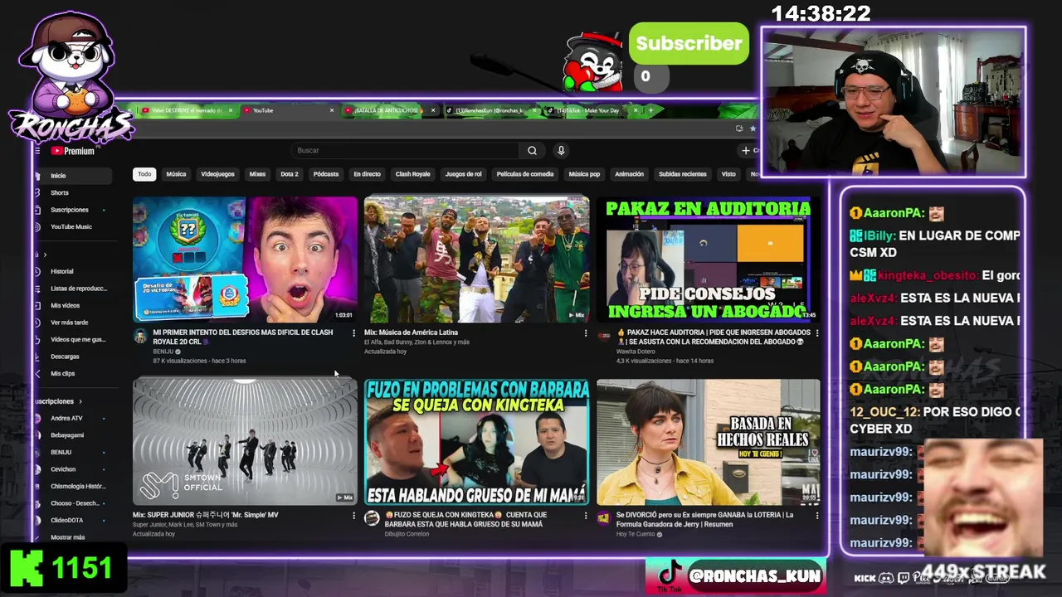Expand subscriptions list with 'Mostrar más'
The width and height of the screenshot is (1062, 597).
tap(68, 537)
